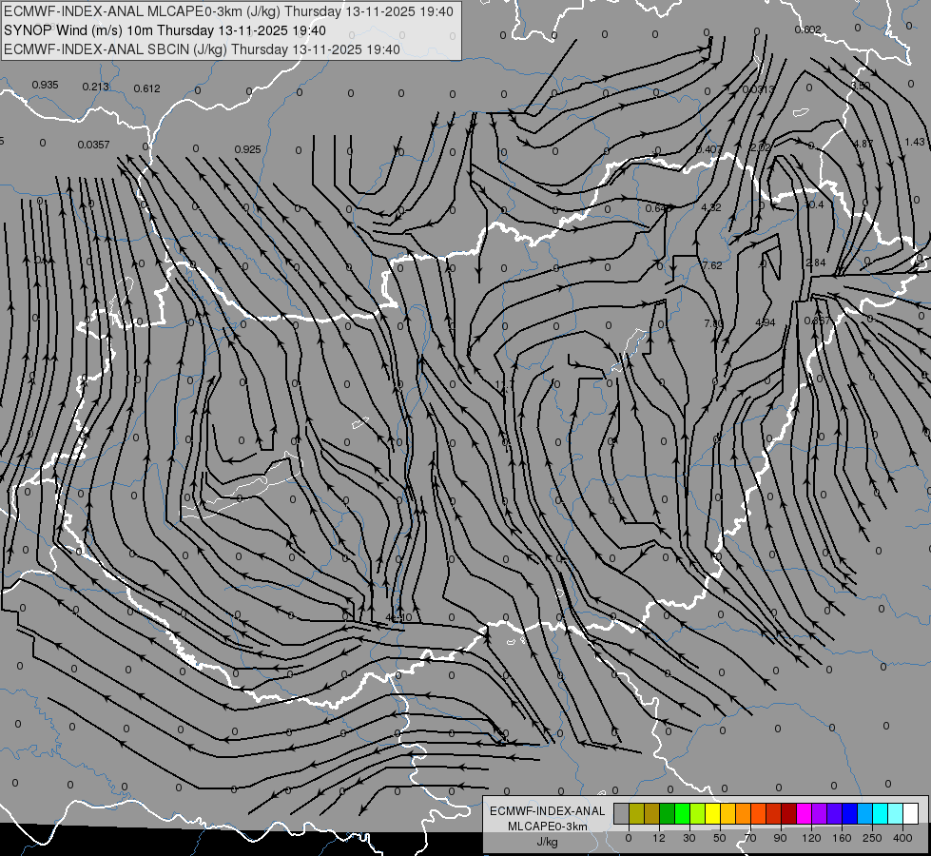Click the map value 0.0357
Screen dimensions: 931x856
click(93, 145)
